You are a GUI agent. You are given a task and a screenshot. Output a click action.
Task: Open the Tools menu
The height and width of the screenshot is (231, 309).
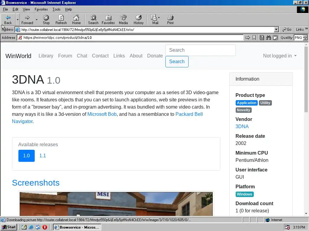(56, 9)
